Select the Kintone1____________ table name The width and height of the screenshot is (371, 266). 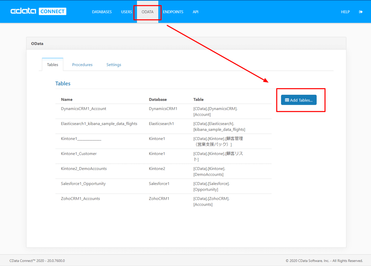tap(81, 139)
